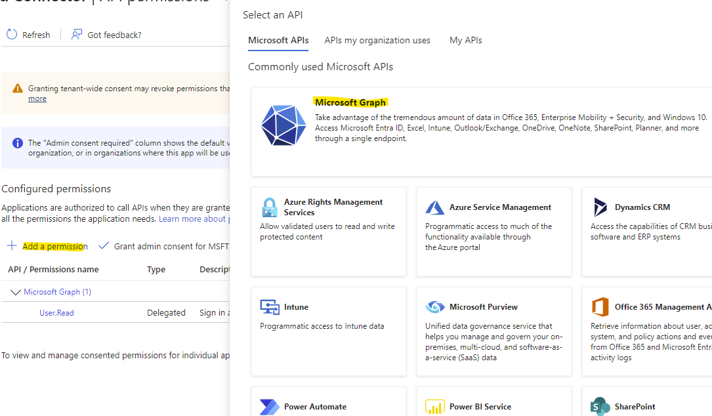Image resolution: width=712 pixels, height=416 pixels.
Task: Click the Office 365 Management APIs icon
Action: [x=600, y=307]
